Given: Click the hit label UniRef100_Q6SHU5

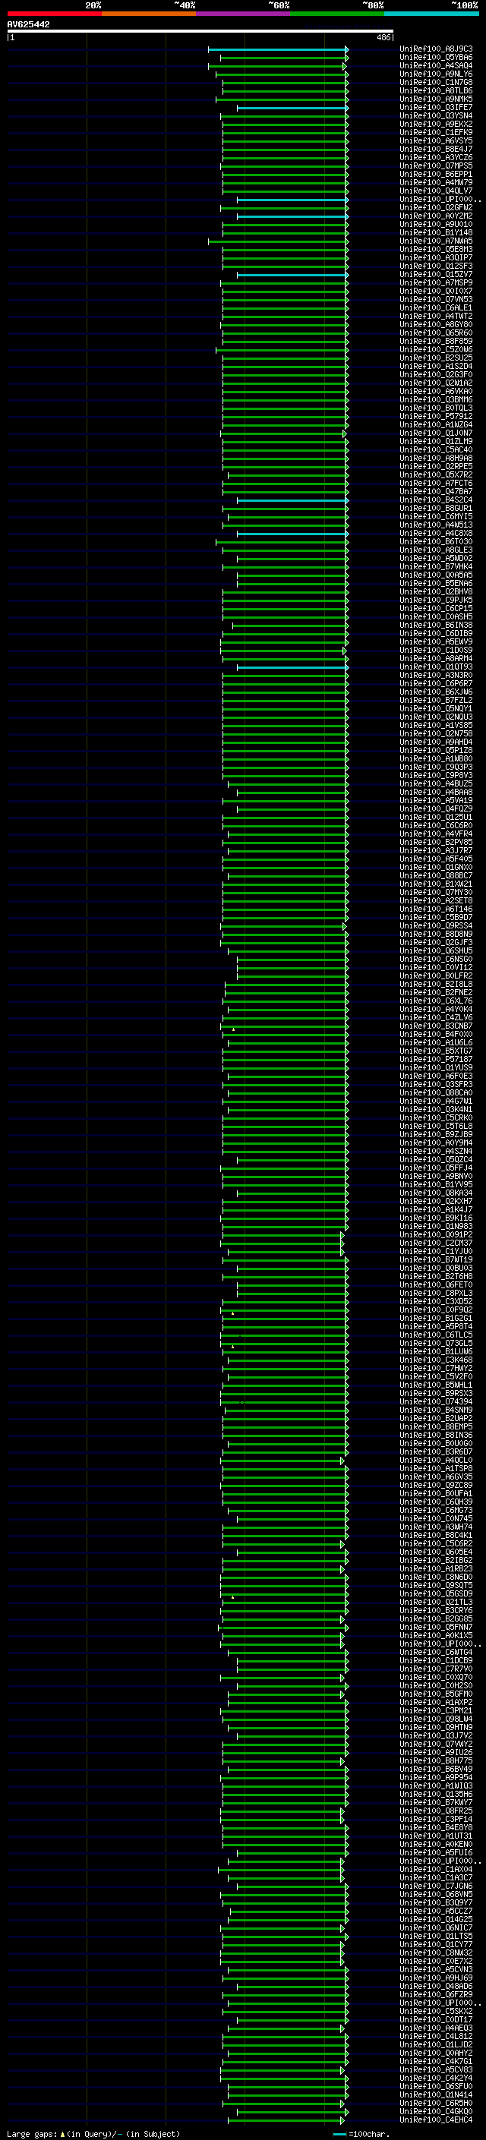Looking at the screenshot, I should click(x=436, y=950).
